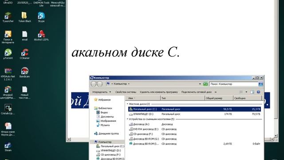Image resolution: width=284 pixels, height=160 pixels.
Task: Toggle the preview pane icon in Explorer
Action: click(x=252, y=92)
